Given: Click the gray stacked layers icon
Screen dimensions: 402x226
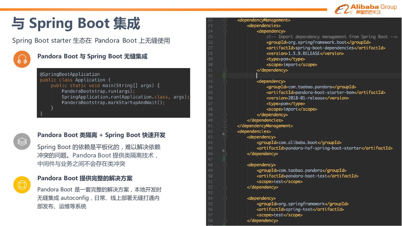Looking at the screenshot, I should pos(22,141).
